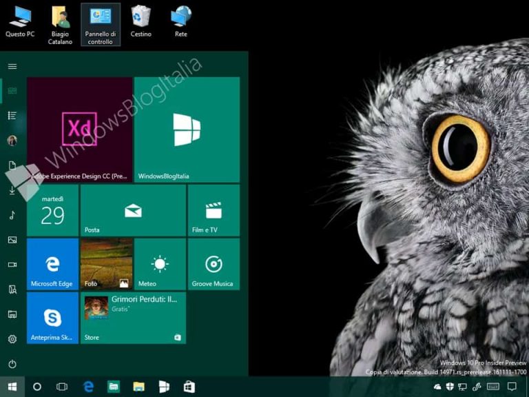This screenshot has width=529, height=397.
Task: Open OneDrive cloud tray icon
Action: 437,387
